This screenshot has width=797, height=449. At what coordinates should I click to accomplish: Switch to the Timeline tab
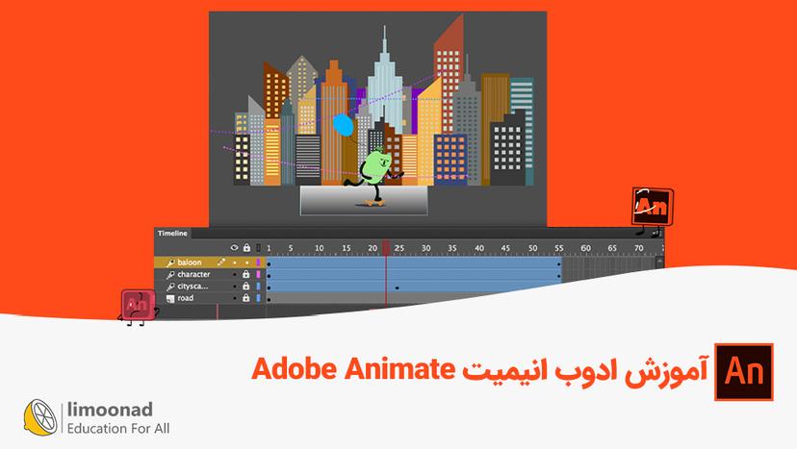click(x=172, y=233)
